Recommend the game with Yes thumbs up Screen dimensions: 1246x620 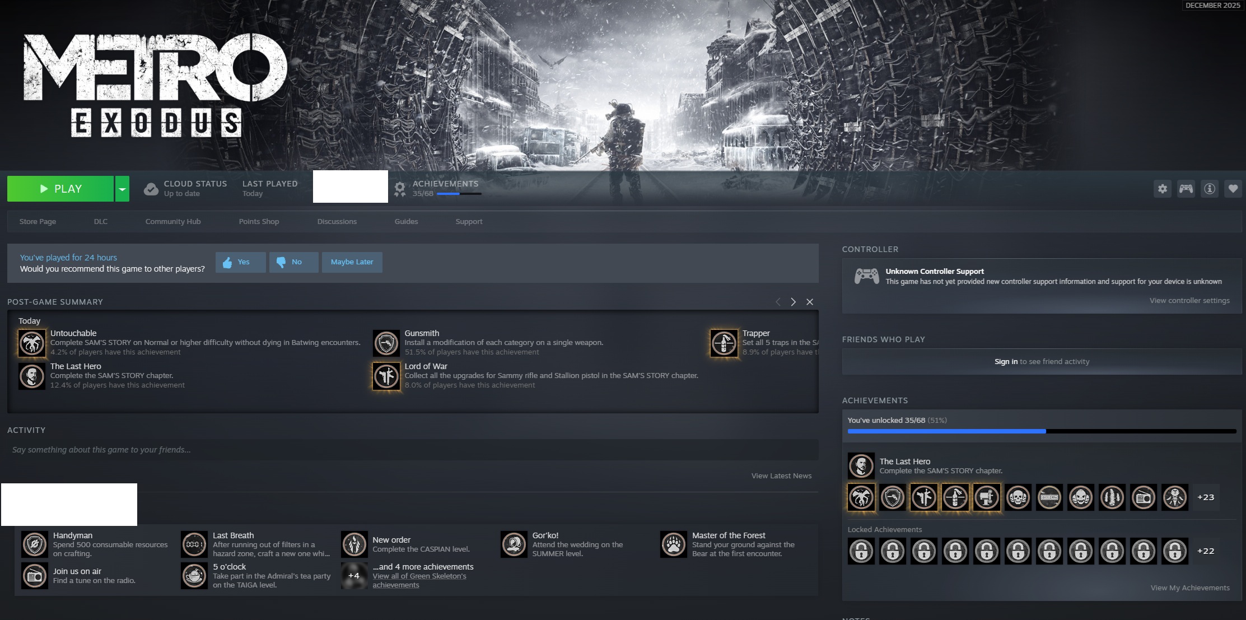coord(240,262)
